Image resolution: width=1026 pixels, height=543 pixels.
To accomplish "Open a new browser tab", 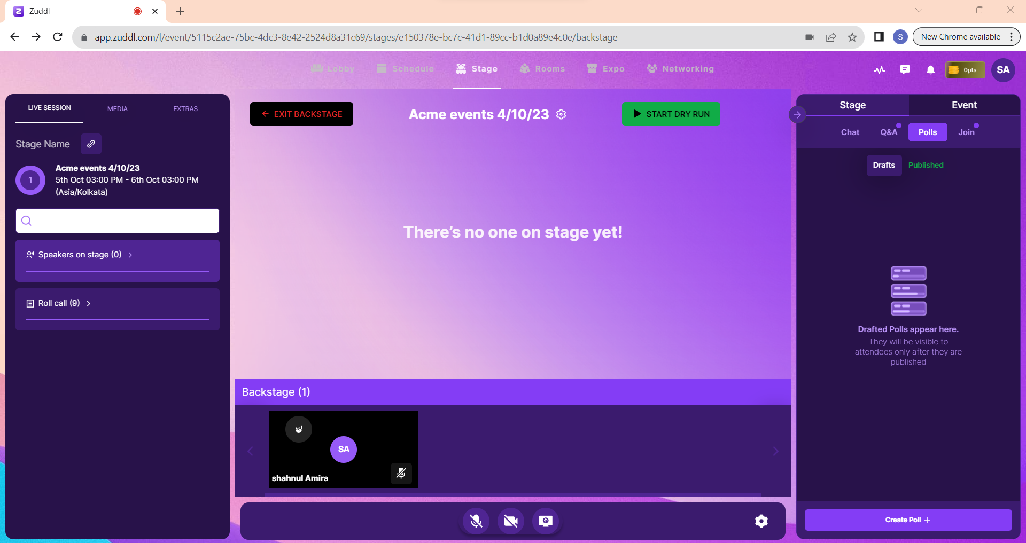I will point(181,11).
